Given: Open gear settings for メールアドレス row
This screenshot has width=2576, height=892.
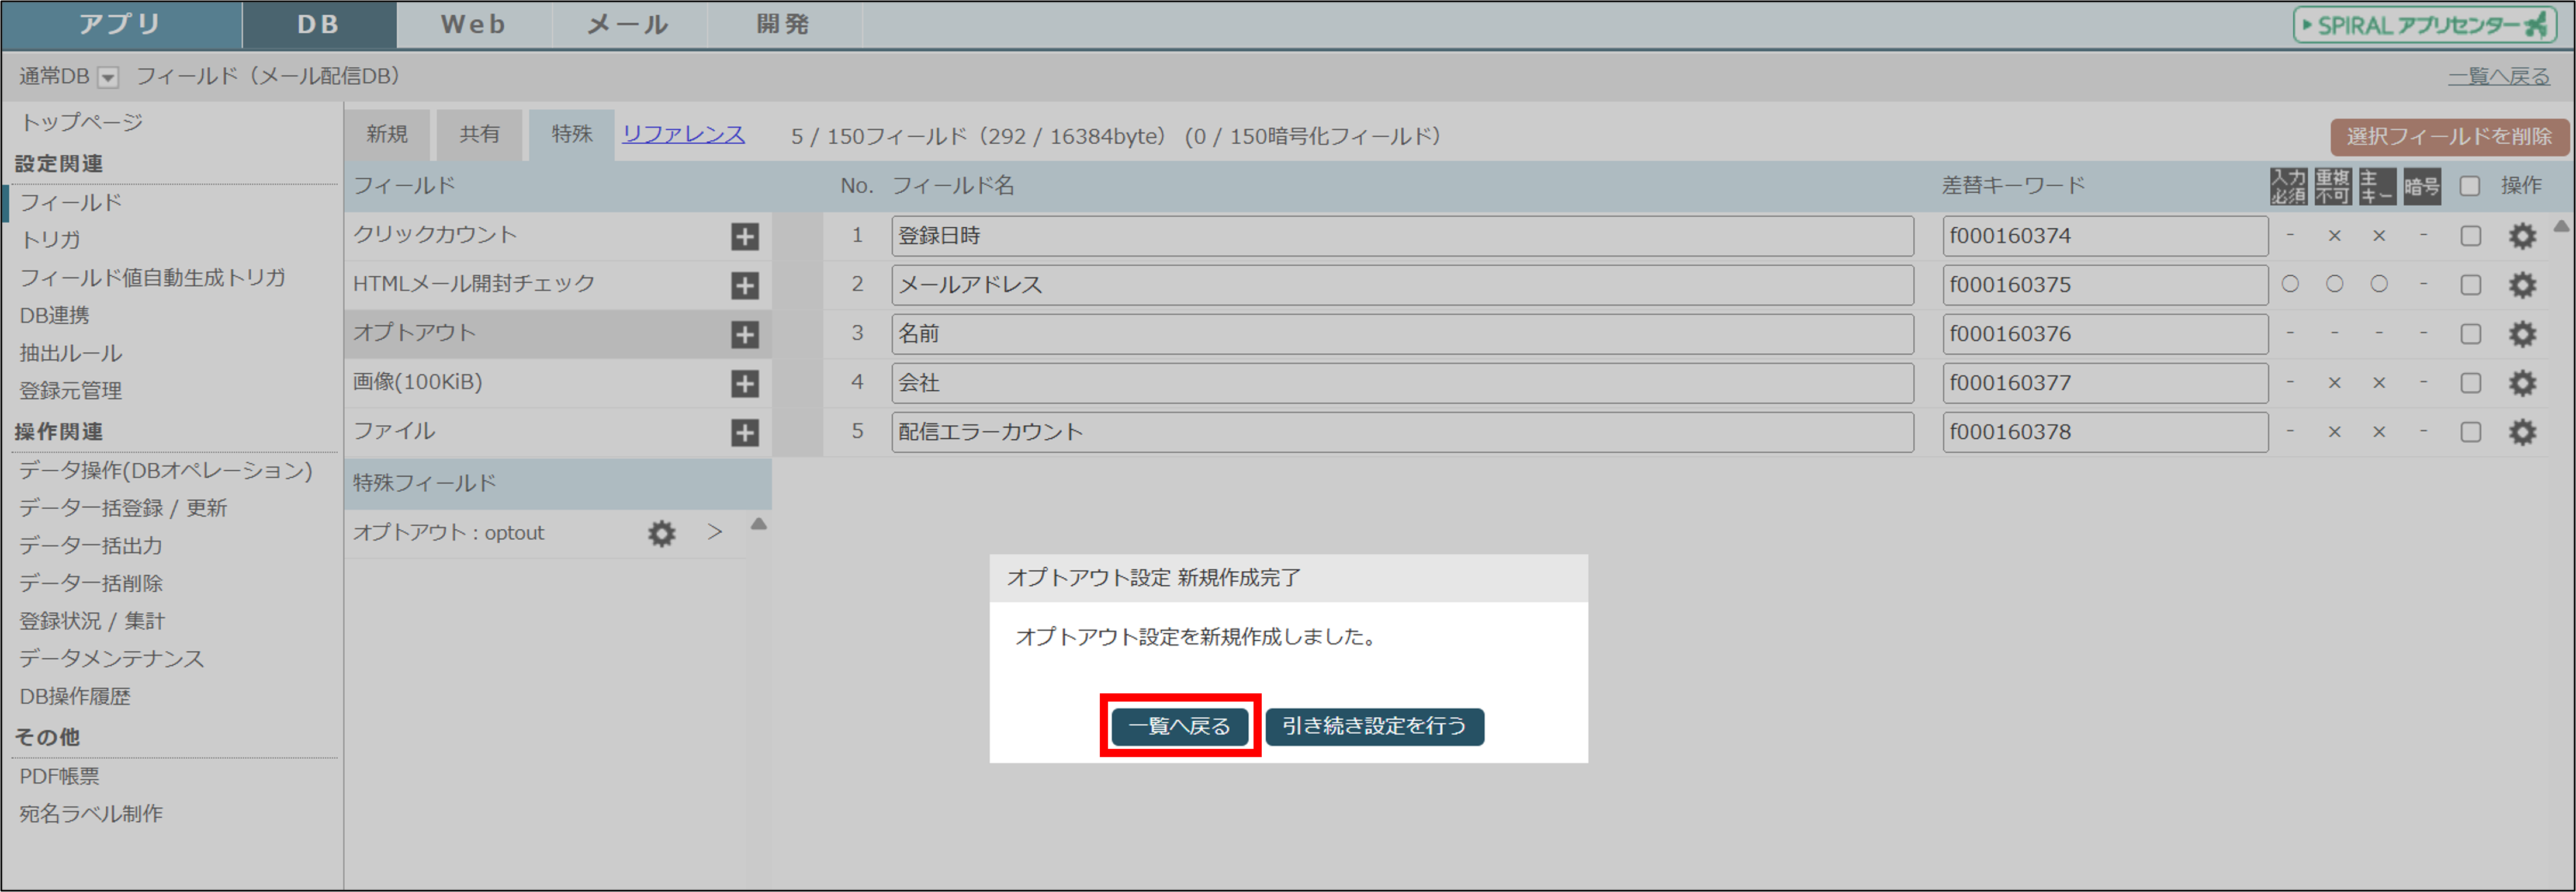Looking at the screenshot, I should click(x=2522, y=285).
